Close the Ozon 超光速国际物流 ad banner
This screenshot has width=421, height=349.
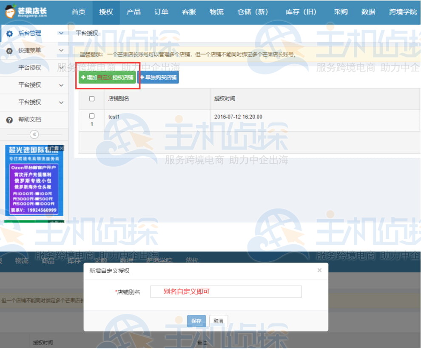61,148
